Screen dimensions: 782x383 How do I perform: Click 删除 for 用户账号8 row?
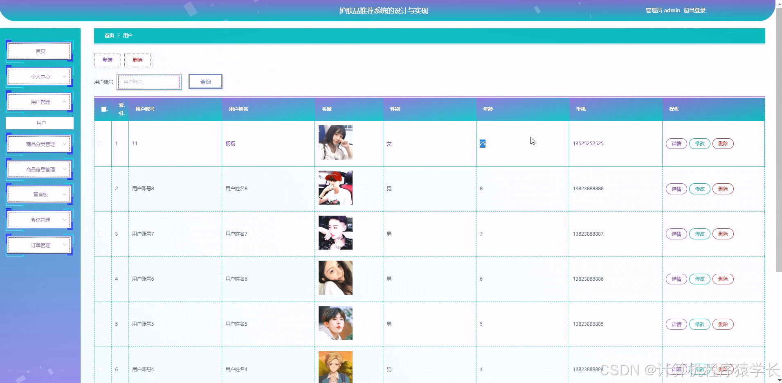pos(723,189)
